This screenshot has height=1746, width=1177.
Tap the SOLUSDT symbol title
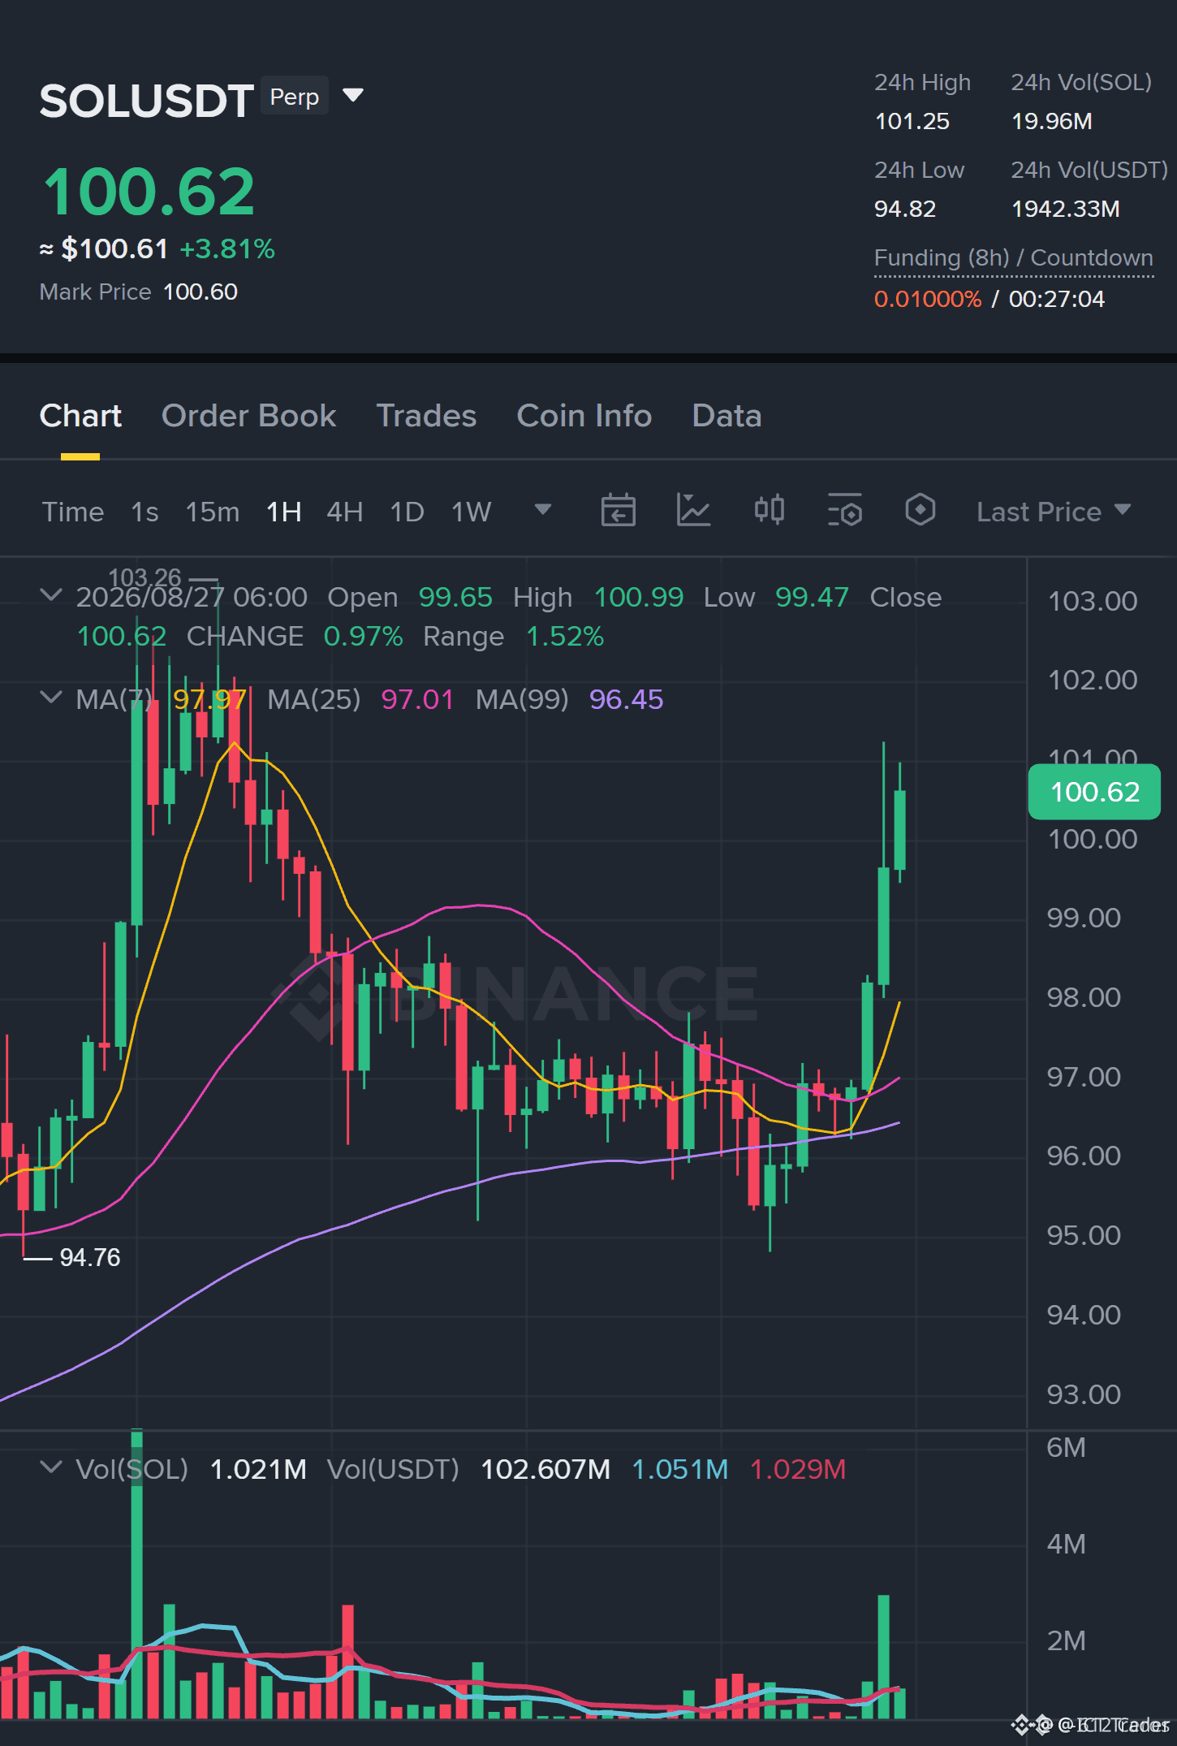click(147, 101)
